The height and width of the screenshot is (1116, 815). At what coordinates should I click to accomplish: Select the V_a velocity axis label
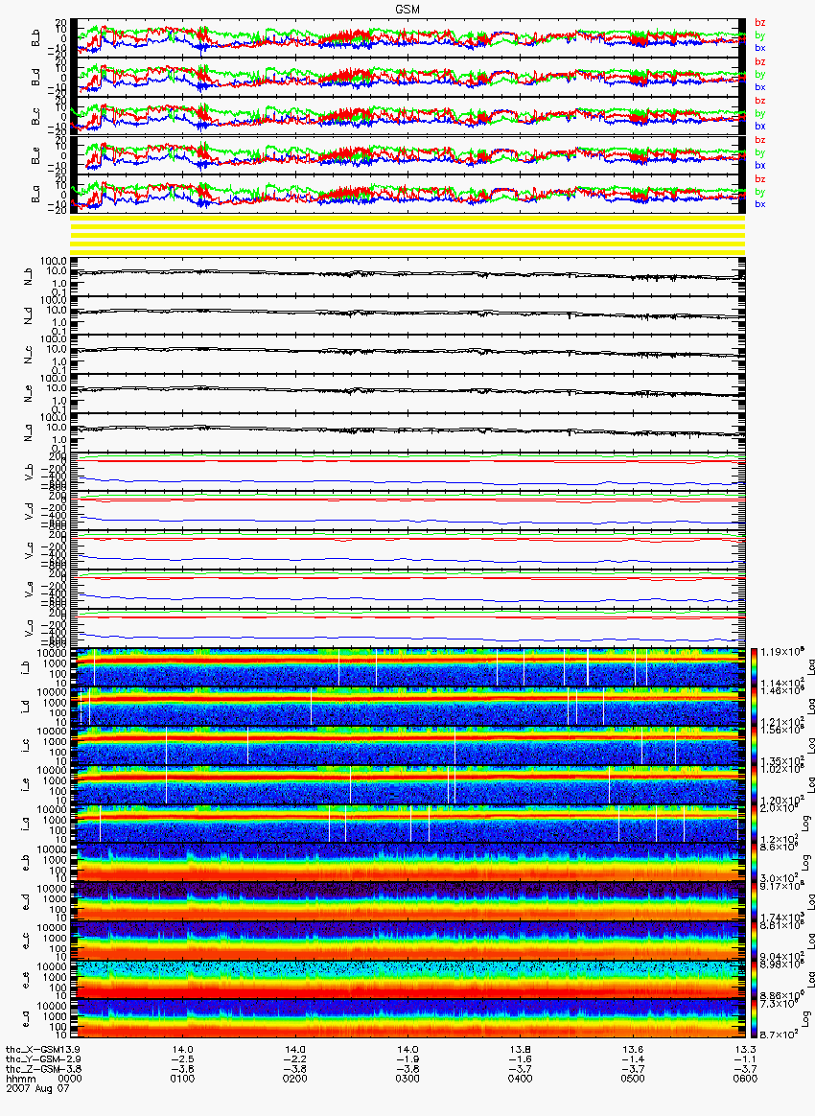point(29,627)
